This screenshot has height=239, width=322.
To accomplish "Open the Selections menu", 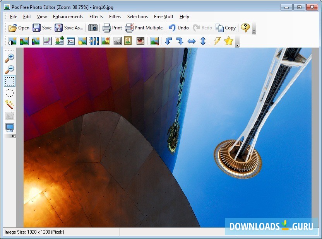I will pos(137,17).
